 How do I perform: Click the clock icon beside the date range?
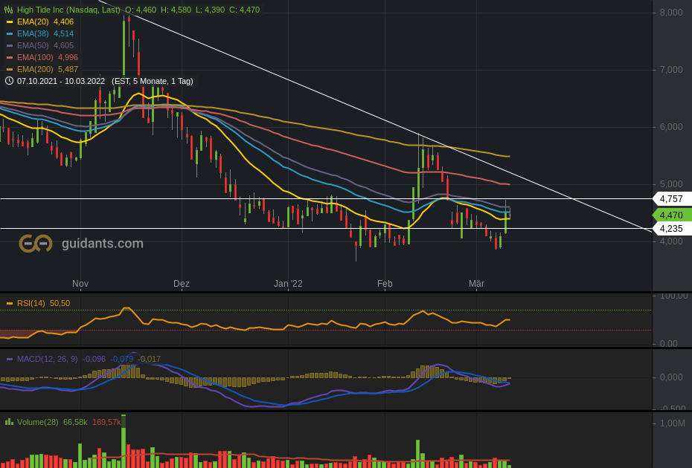9,82
